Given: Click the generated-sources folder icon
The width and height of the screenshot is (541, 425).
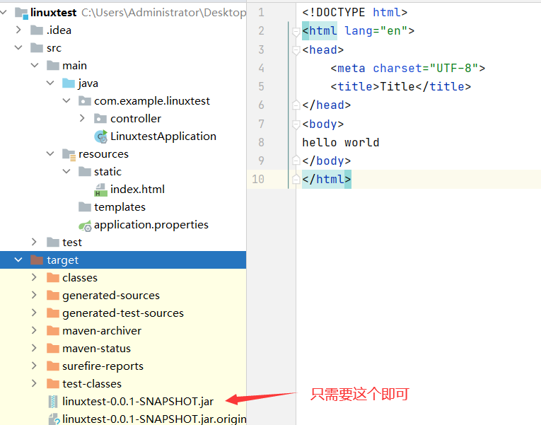Looking at the screenshot, I should 53,296.
